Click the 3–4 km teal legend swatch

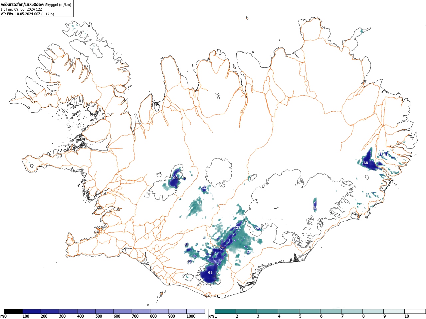tap(268, 311)
